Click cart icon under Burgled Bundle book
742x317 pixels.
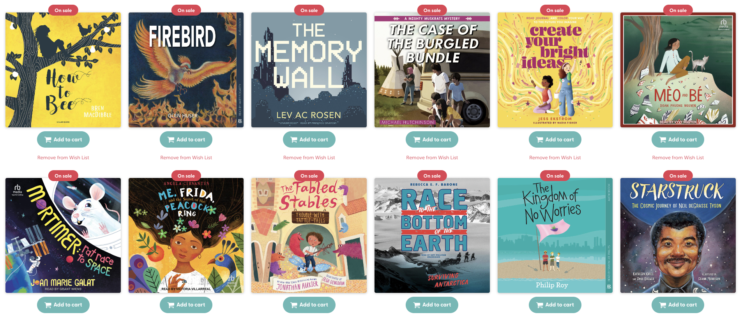417,140
